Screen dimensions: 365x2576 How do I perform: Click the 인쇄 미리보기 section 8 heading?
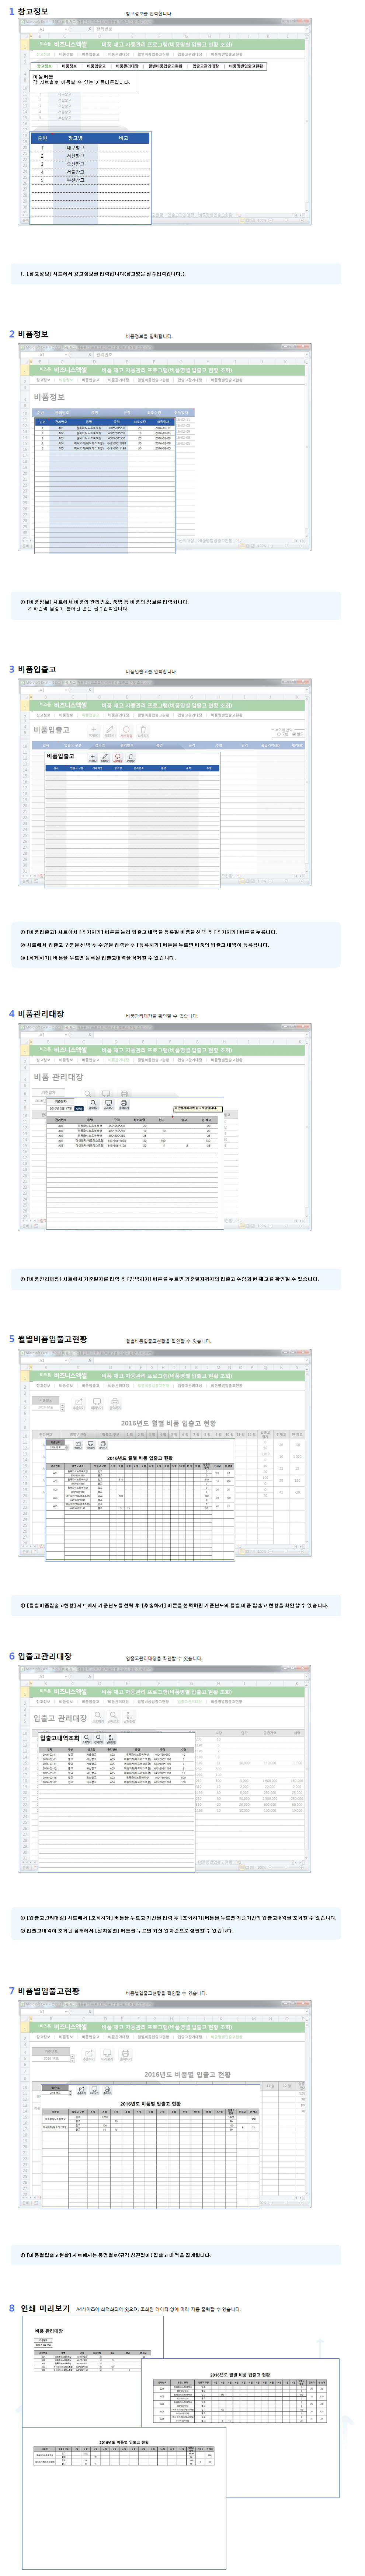pyautogui.click(x=45, y=2309)
